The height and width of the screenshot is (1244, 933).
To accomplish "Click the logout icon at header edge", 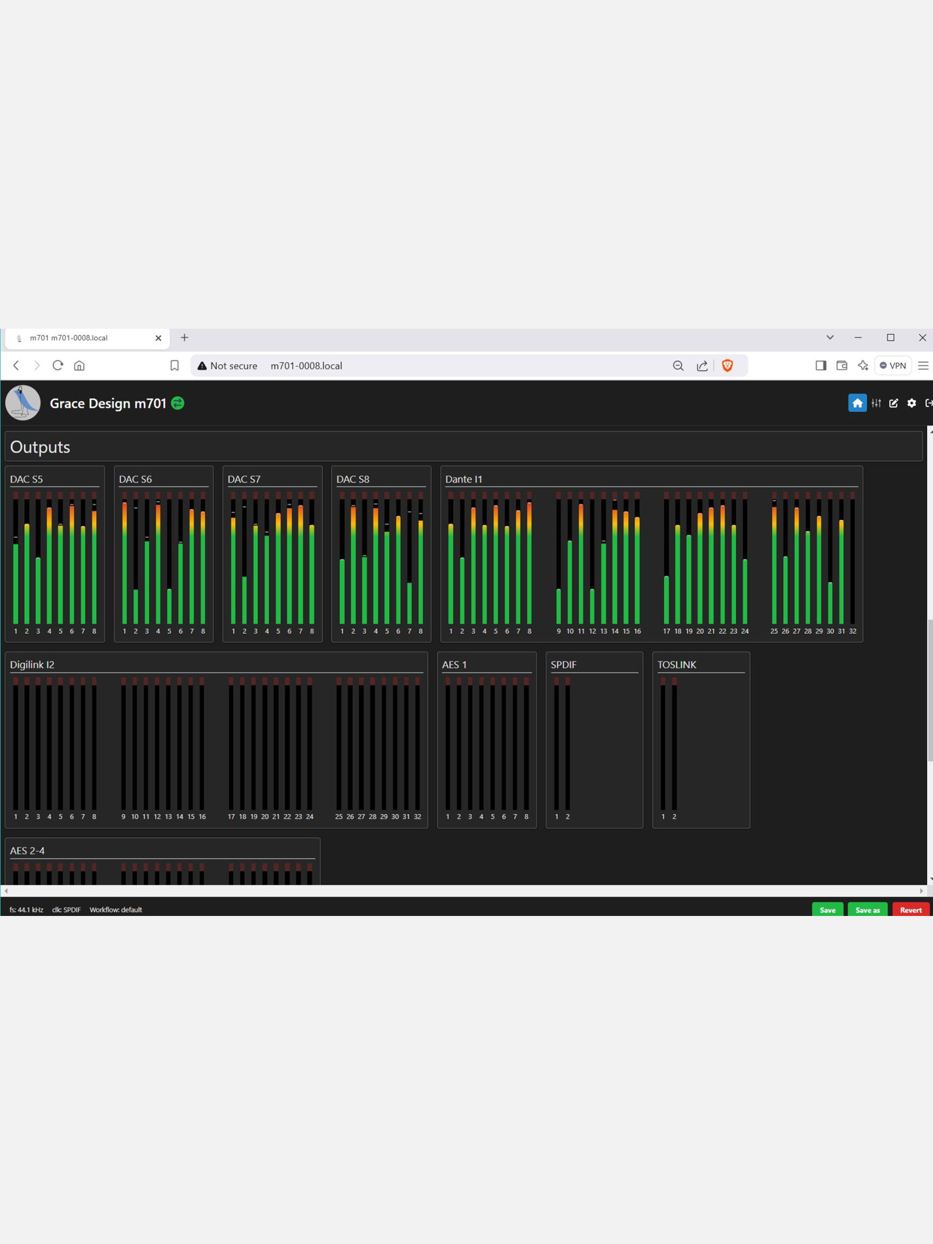I will tap(928, 403).
